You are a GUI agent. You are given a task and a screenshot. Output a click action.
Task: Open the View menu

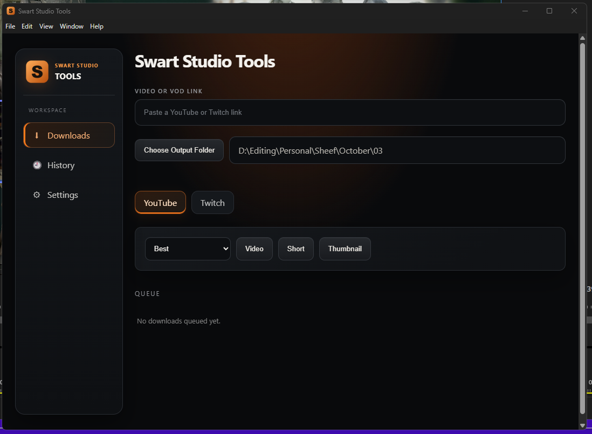pos(46,26)
